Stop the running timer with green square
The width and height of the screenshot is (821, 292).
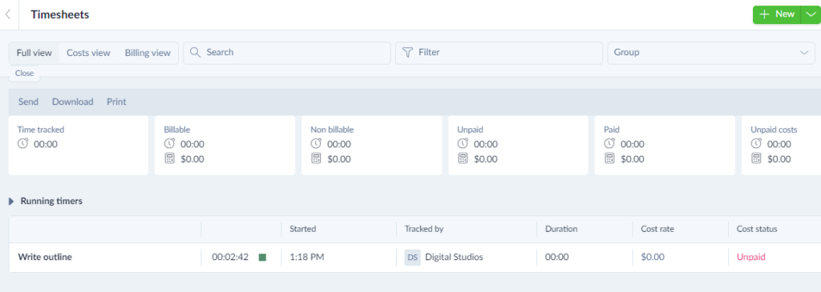(x=262, y=257)
